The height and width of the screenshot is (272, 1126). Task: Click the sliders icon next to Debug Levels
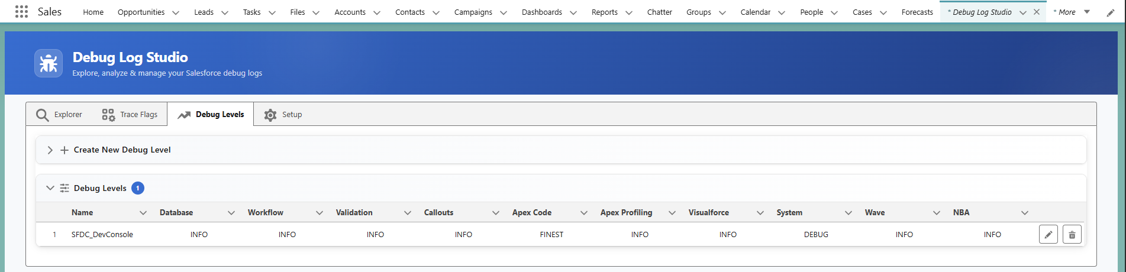(x=64, y=188)
